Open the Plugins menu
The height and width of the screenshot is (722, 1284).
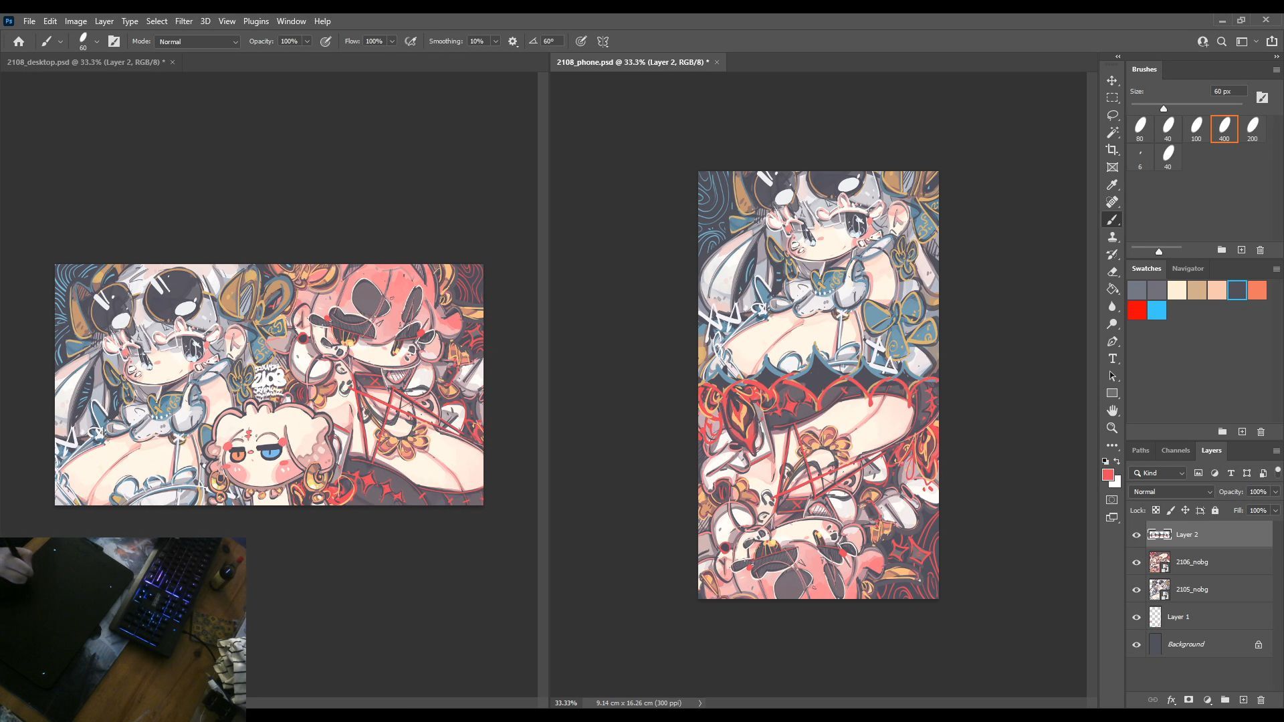point(255,21)
